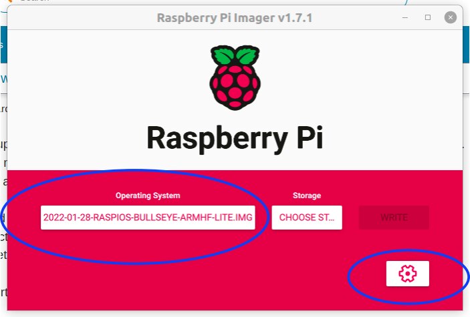Minimize the Imager window

(405, 17)
